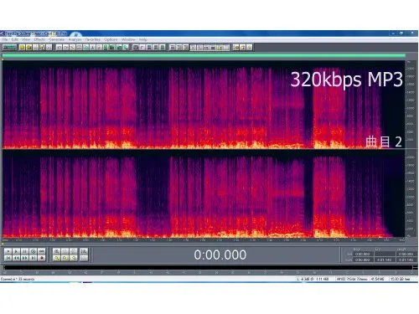
Task: Open the Analyze menu
Action: (75, 39)
